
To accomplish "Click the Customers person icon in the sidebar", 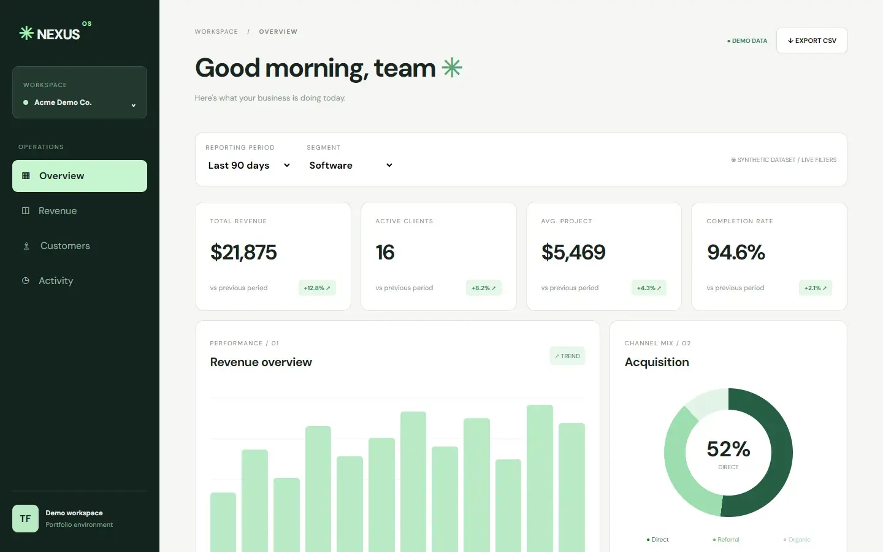I will click(26, 246).
